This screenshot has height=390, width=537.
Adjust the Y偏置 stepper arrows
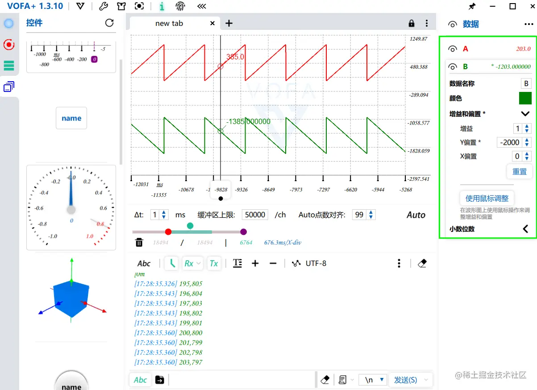pyautogui.click(x=527, y=142)
